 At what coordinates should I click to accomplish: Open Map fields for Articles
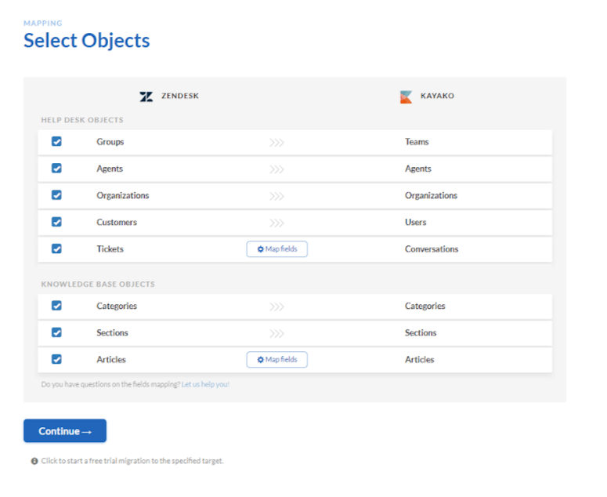(x=277, y=360)
